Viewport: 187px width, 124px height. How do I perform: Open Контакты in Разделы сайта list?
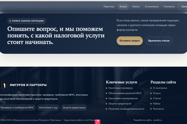pyautogui.click(x=158, y=109)
